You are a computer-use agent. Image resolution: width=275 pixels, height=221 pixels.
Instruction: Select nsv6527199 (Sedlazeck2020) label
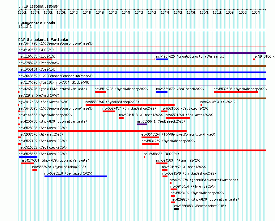click(43, 141)
